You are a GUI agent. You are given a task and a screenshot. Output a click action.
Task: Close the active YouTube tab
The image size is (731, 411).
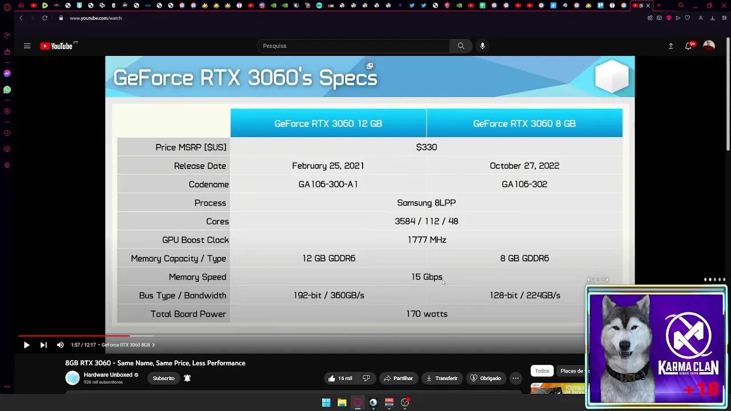pyautogui.click(x=648, y=6)
